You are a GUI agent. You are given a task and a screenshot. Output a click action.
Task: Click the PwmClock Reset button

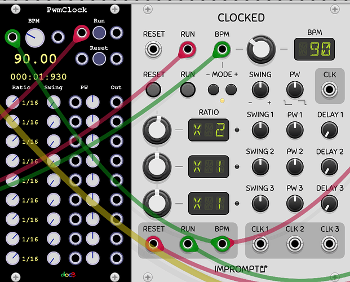pyautogui.click(x=99, y=59)
